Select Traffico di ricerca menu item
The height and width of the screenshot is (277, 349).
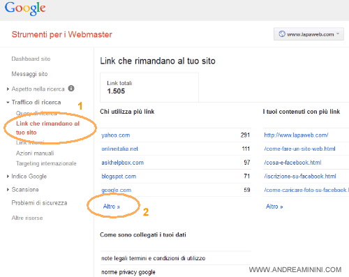point(36,103)
